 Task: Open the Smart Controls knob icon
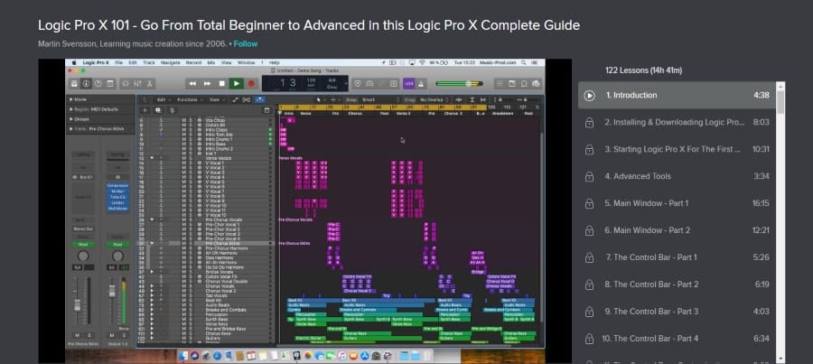[x=126, y=83]
